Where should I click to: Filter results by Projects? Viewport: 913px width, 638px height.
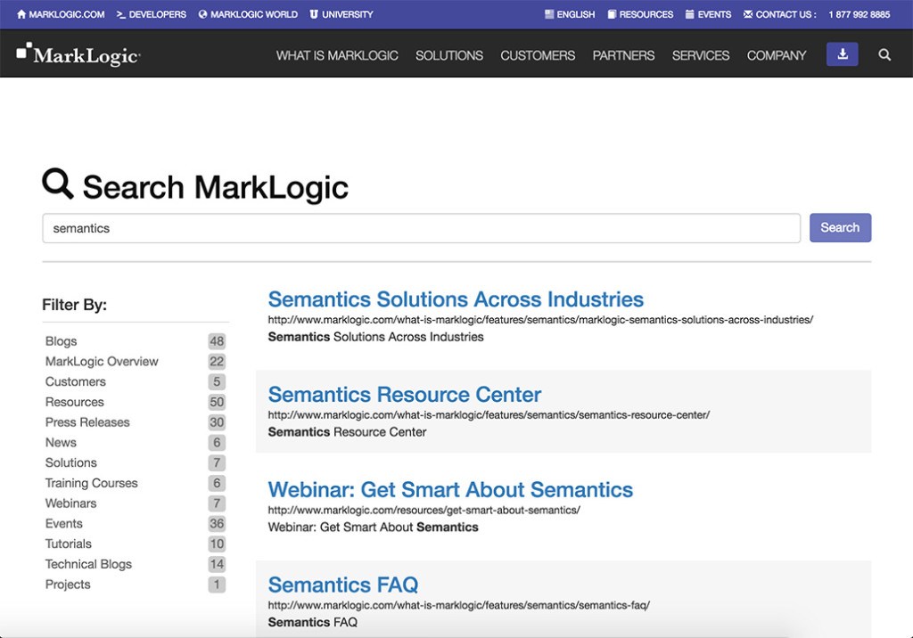tap(68, 585)
